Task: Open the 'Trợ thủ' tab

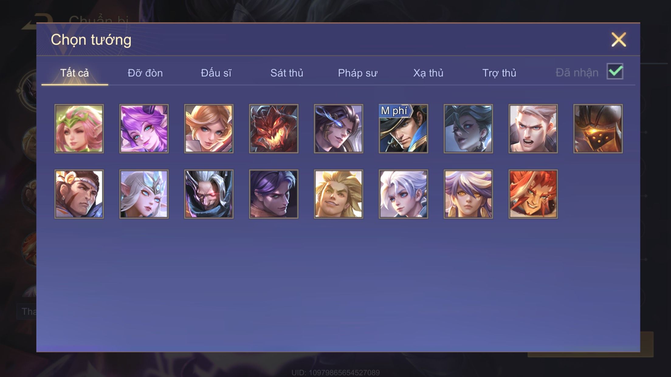Action: [x=499, y=73]
